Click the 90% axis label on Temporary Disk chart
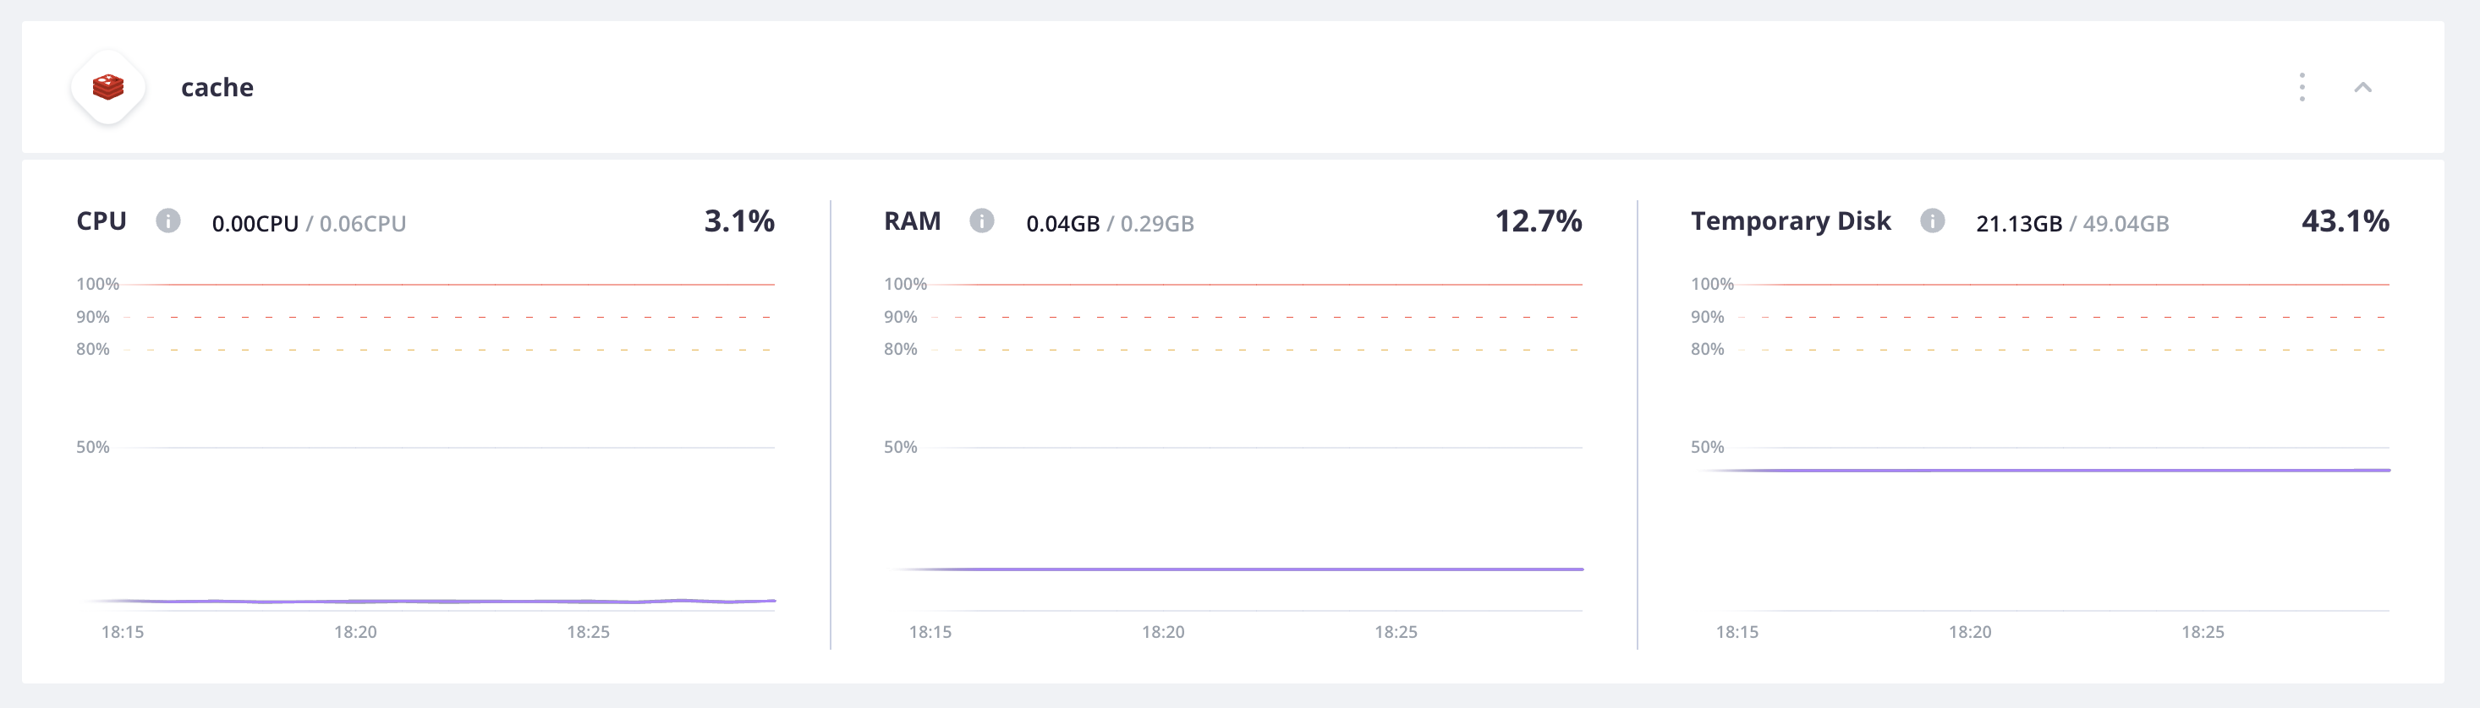Viewport: 2480px width, 708px height. point(1707,317)
